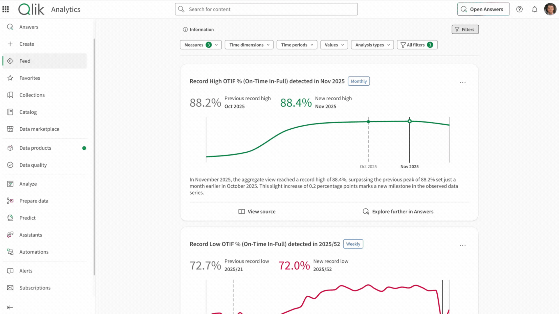559x314 pixels.
Task: Open Collections from the sidebar
Action: click(x=32, y=95)
